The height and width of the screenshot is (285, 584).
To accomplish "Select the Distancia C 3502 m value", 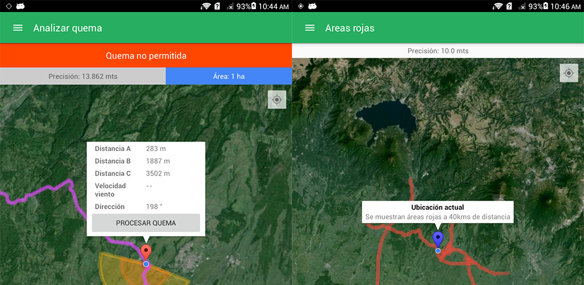I will pos(158,173).
